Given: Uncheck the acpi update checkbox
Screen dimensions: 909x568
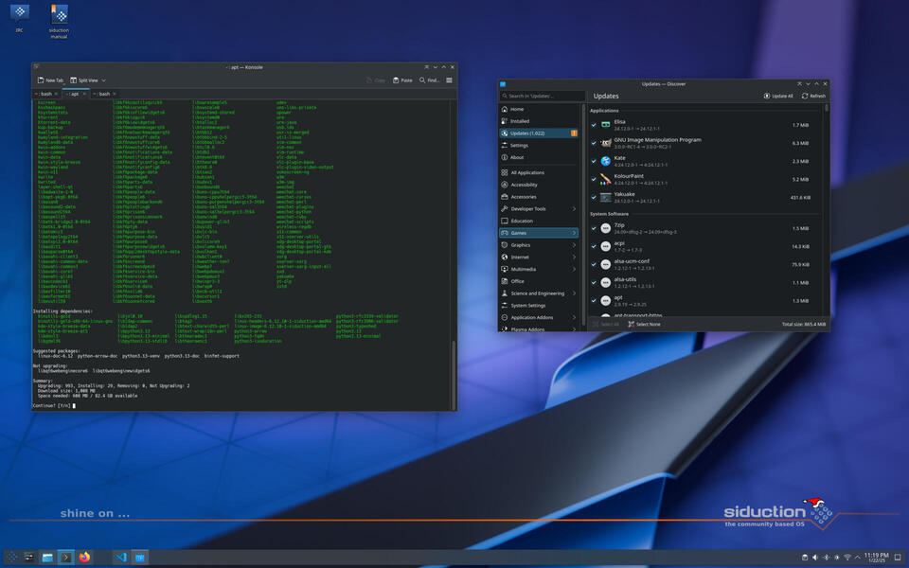Looking at the screenshot, I should click(x=594, y=246).
